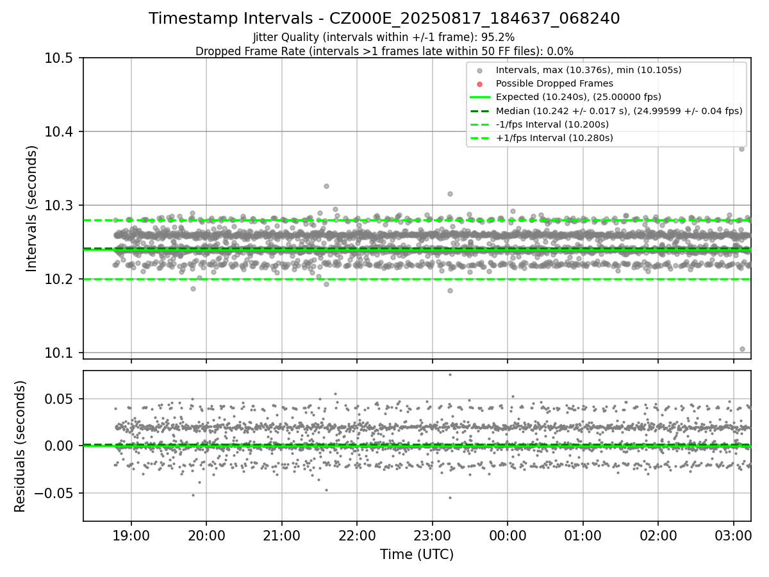The image size is (769, 577).
Task: Click the outlier interval point near 10.376s
Action: coord(741,149)
